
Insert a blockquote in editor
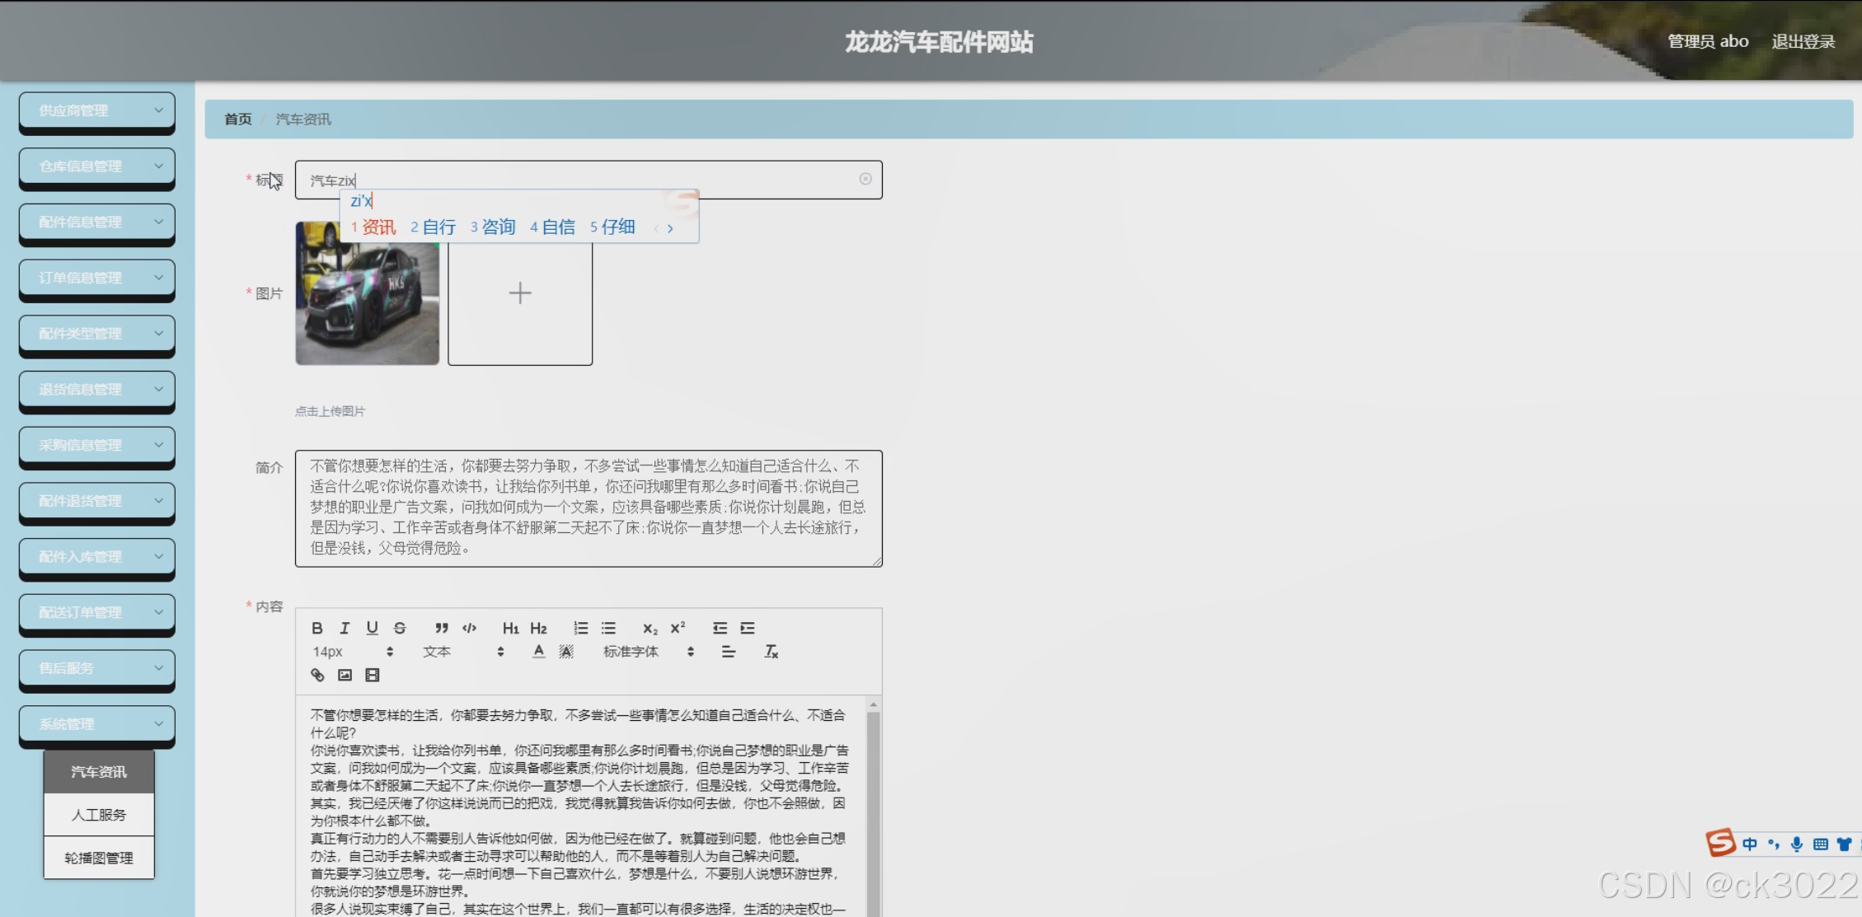pos(442,628)
